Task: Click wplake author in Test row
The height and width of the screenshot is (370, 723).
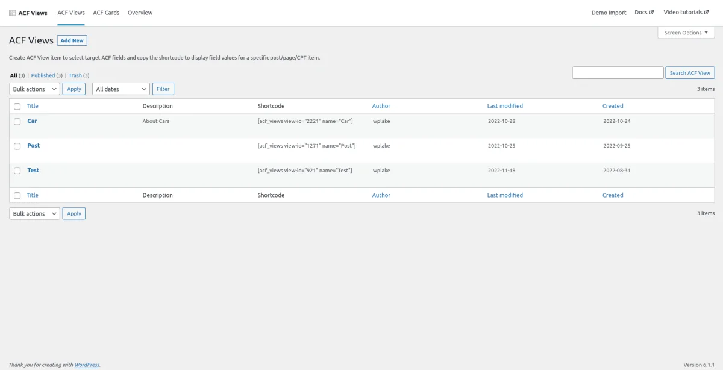Action: pyautogui.click(x=381, y=171)
